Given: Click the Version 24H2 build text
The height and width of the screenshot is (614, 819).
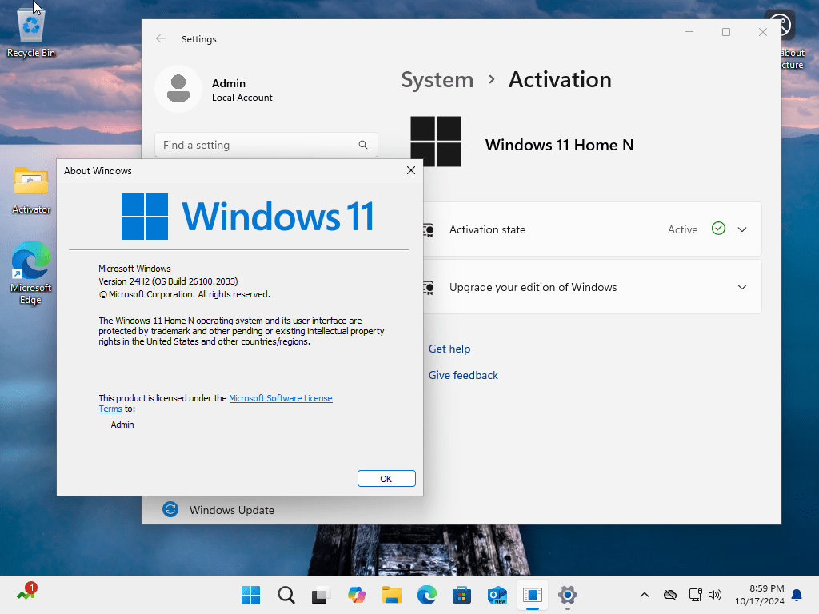Looking at the screenshot, I should (x=168, y=281).
